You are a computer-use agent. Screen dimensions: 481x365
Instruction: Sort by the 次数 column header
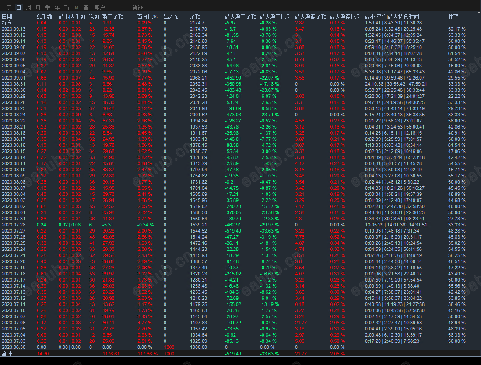(94, 17)
